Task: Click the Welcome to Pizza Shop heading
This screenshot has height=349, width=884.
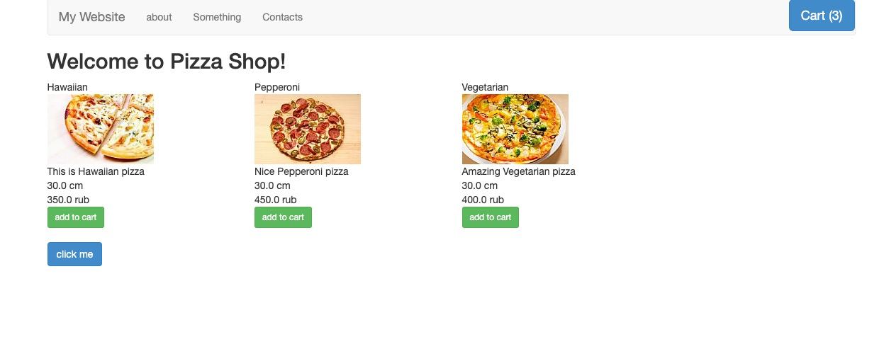Action: click(x=167, y=62)
